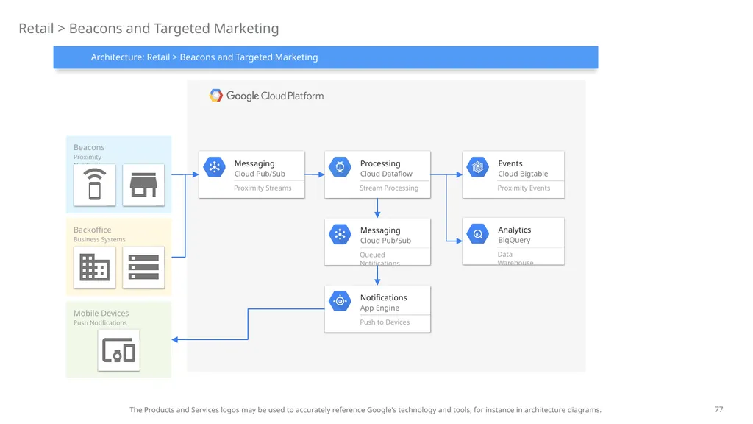This screenshot has width=753, height=424.
Task: Click the Pub/Sub icon for Proximity Streams
Action: [x=214, y=167]
